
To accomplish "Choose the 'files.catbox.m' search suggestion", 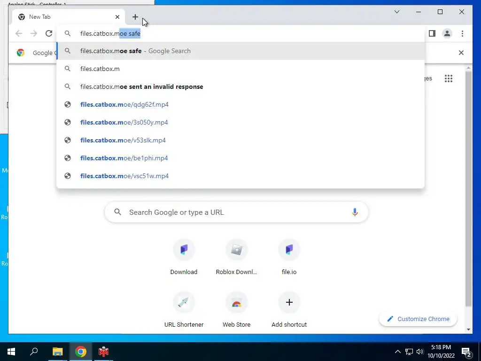I will (240, 69).
